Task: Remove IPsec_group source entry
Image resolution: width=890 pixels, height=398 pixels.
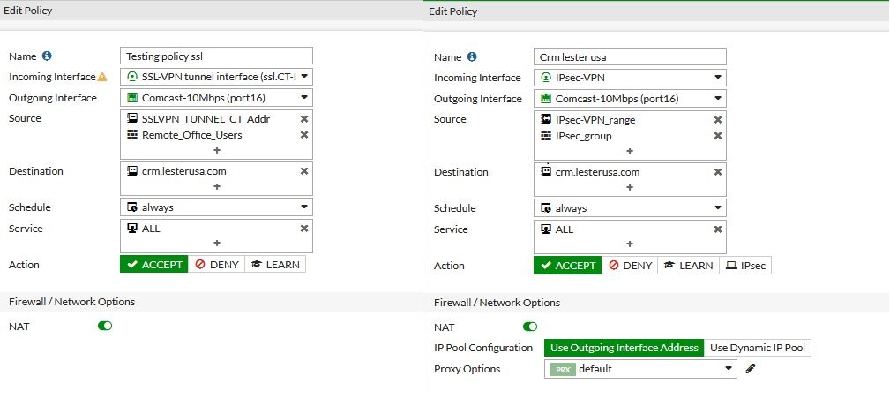Action: (718, 136)
